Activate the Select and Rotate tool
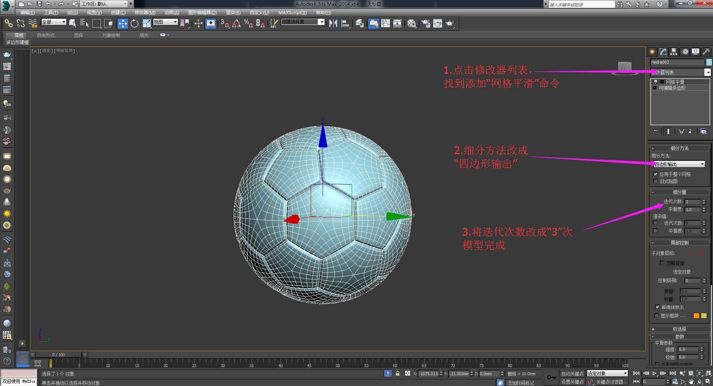This screenshot has width=713, height=386. (x=134, y=23)
